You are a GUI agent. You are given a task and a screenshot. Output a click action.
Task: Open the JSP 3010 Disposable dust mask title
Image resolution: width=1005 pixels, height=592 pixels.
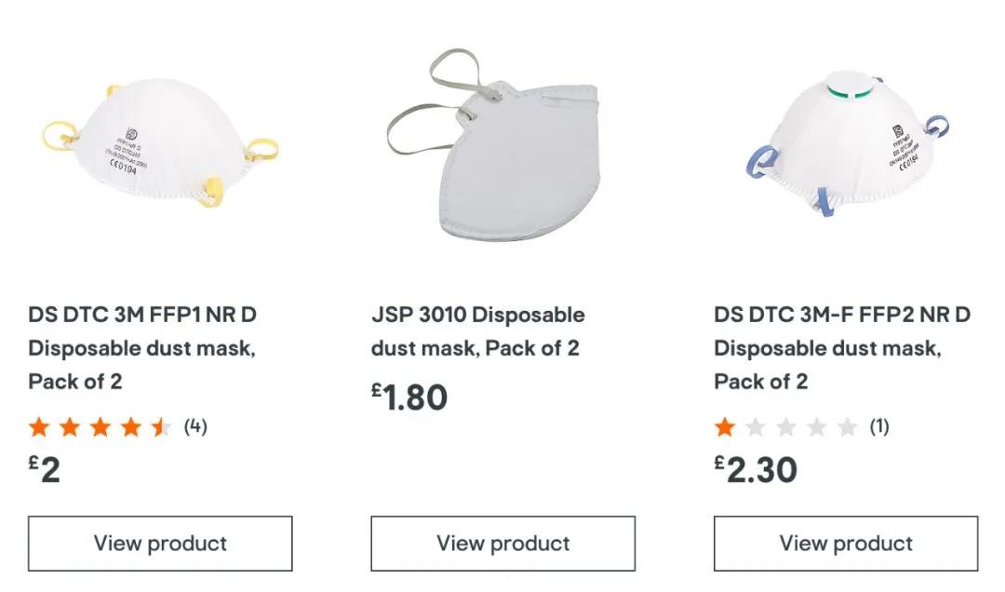click(x=477, y=331)
